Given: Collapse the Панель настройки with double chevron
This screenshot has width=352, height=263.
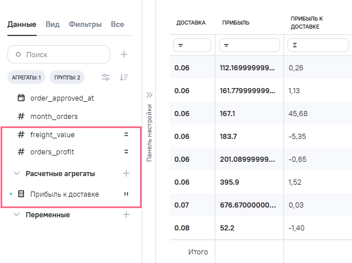Looking at the screenshot, I should coord(150,95).
